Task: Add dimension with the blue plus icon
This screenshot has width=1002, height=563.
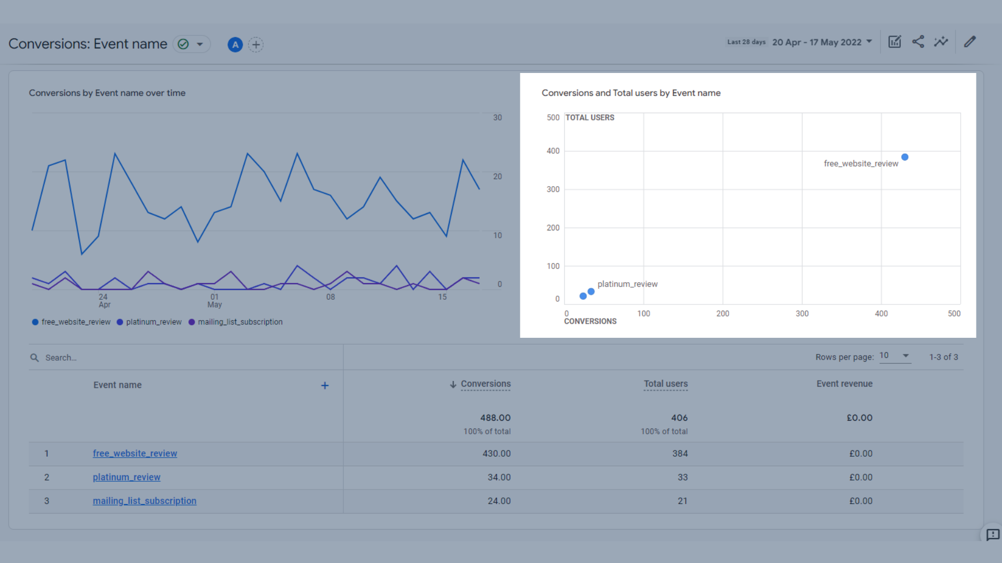Action: pos(325,385)
